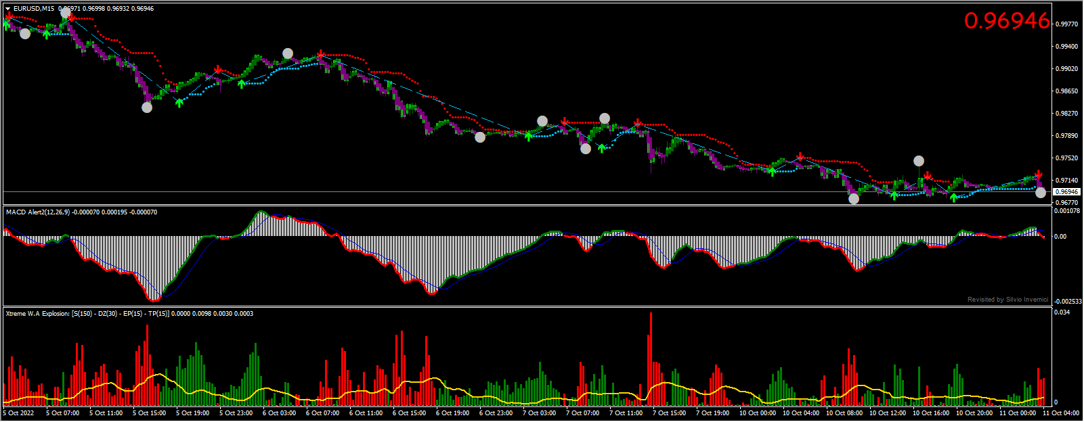Select the current price tag 0.96946 on axis

coord(1066,192)
